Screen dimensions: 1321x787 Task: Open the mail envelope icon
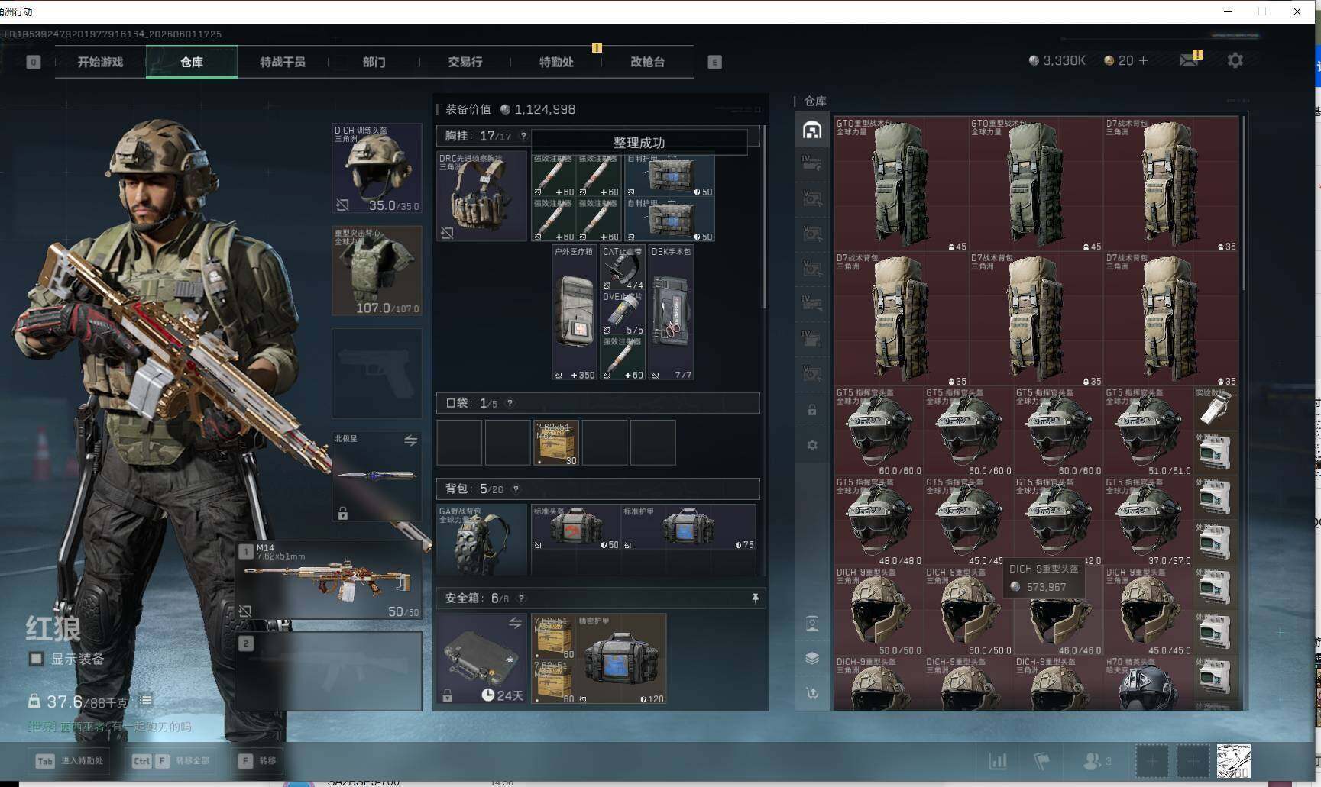(1189, 60)
